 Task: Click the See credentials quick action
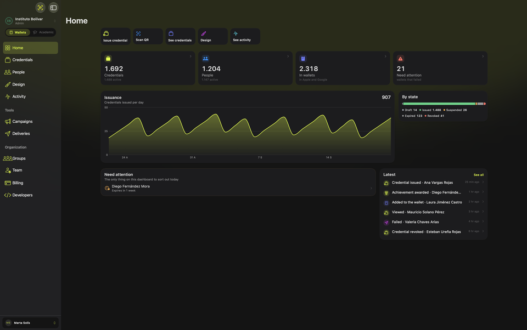point(180,36)
